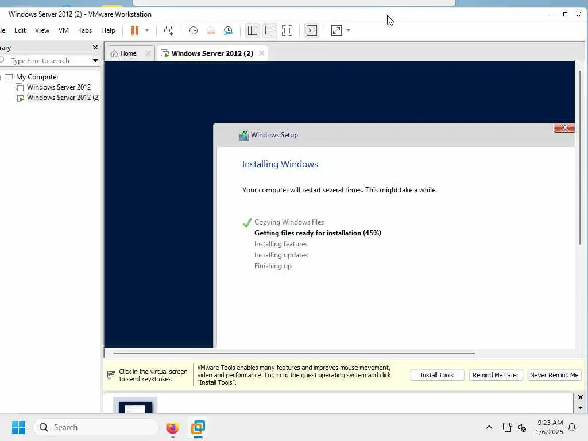The height and width of the screenshot is (441, 588).
Task: Open the Edit menu
Action: pyautogui.click(x=20, y=30)
